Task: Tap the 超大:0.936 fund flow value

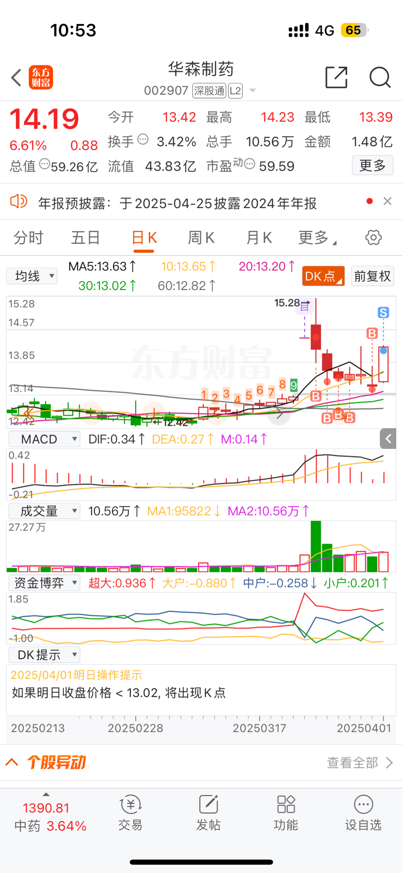Action: (122, 583)
